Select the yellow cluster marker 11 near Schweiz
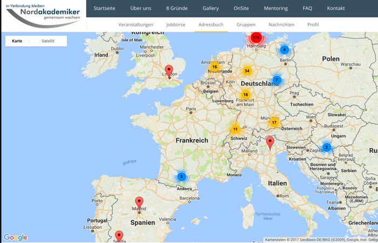 235,129
